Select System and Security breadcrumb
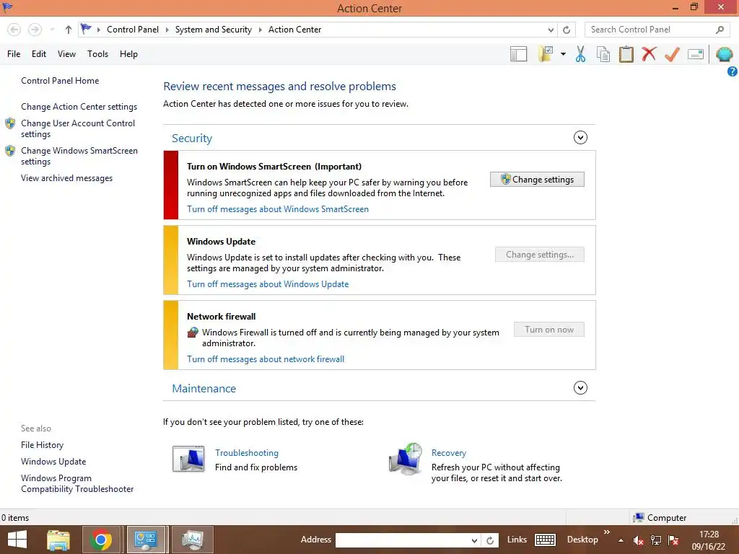Image resolution: width=739 pixels, height=554 pixels. [214, 30]
